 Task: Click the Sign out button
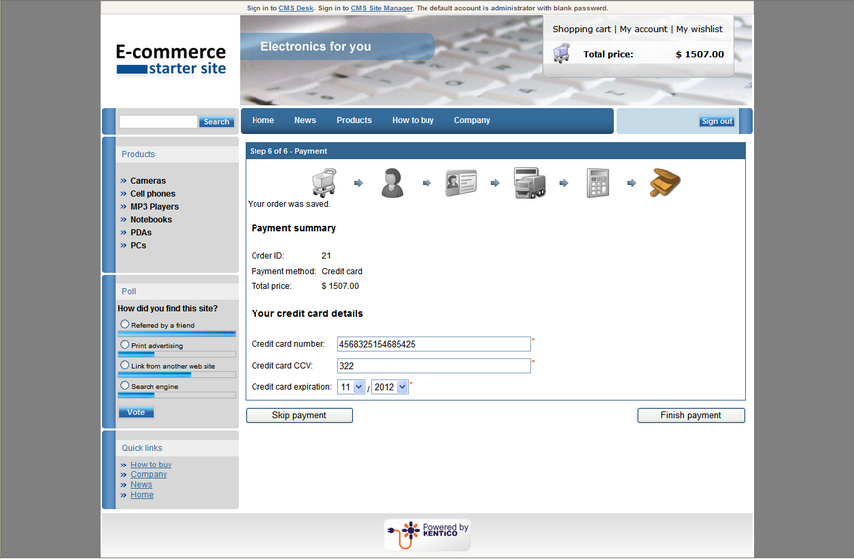coord(716,121)
